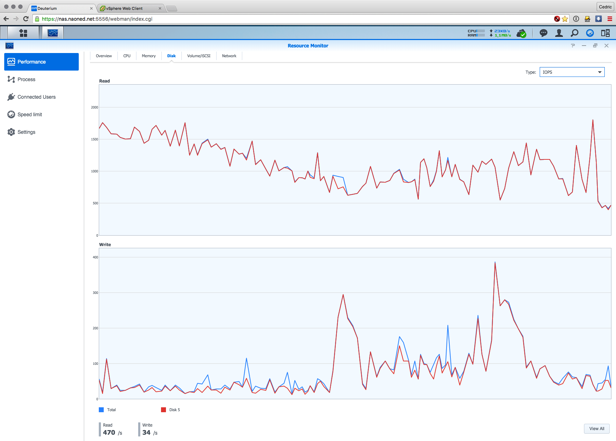
Task: Click the Resource Monitor taskbar icon
Action: (53, 33)
